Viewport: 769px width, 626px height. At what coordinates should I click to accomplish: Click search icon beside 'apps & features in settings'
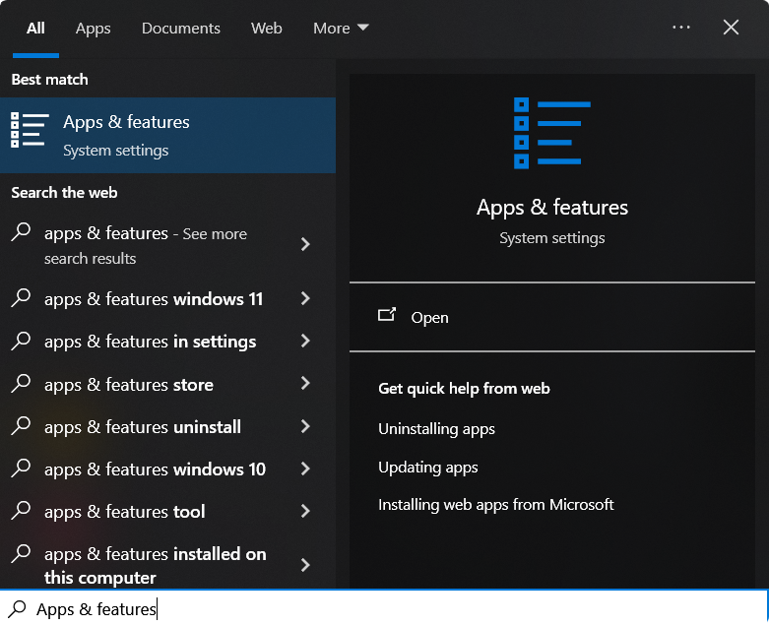pyautogui.click(x=21, y=341)
